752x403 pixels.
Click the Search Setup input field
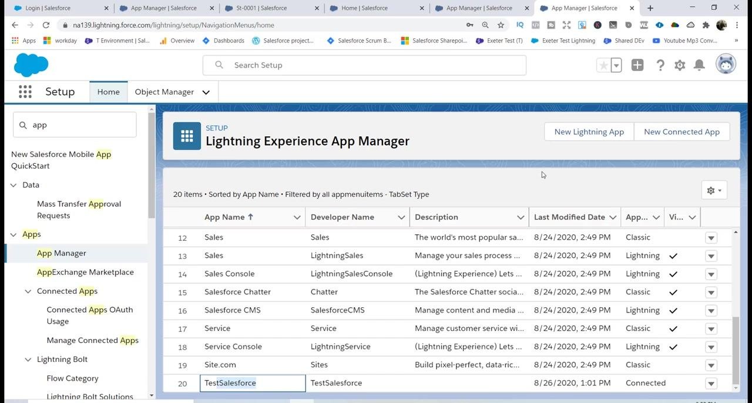(364, 65)
